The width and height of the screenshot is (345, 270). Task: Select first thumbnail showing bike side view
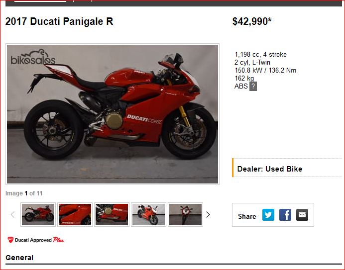[38, 214]
